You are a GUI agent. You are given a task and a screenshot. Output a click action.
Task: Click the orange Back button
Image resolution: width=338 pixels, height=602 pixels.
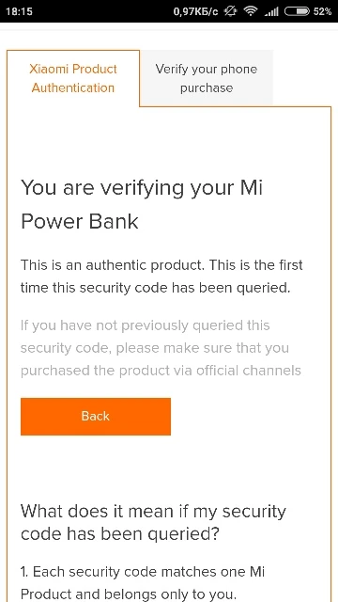(x=96, y=416)
